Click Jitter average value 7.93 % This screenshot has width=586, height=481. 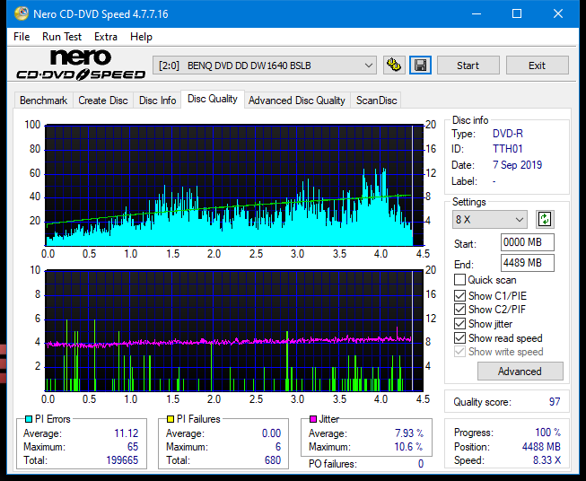pyautogui.click(x=409, y=433)
